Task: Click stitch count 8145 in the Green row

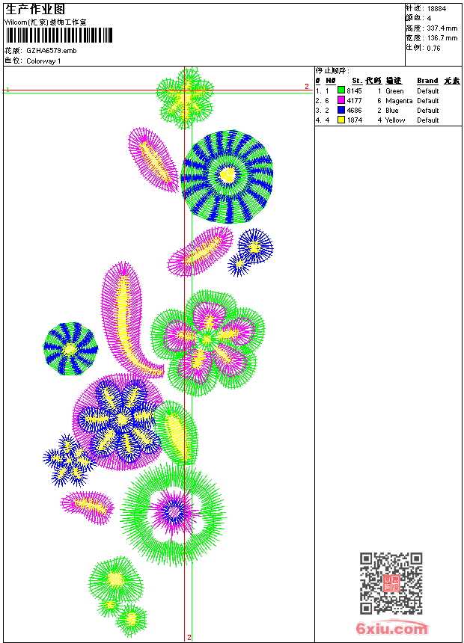Action: [x=355, y=90]
